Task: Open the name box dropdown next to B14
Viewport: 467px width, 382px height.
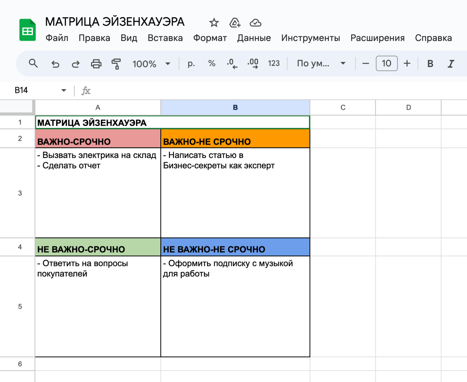Action: tap(64, 90)
